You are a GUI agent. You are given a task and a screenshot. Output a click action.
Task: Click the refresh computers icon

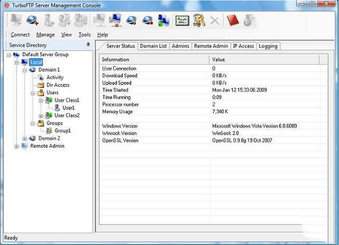tap(163, 20)
